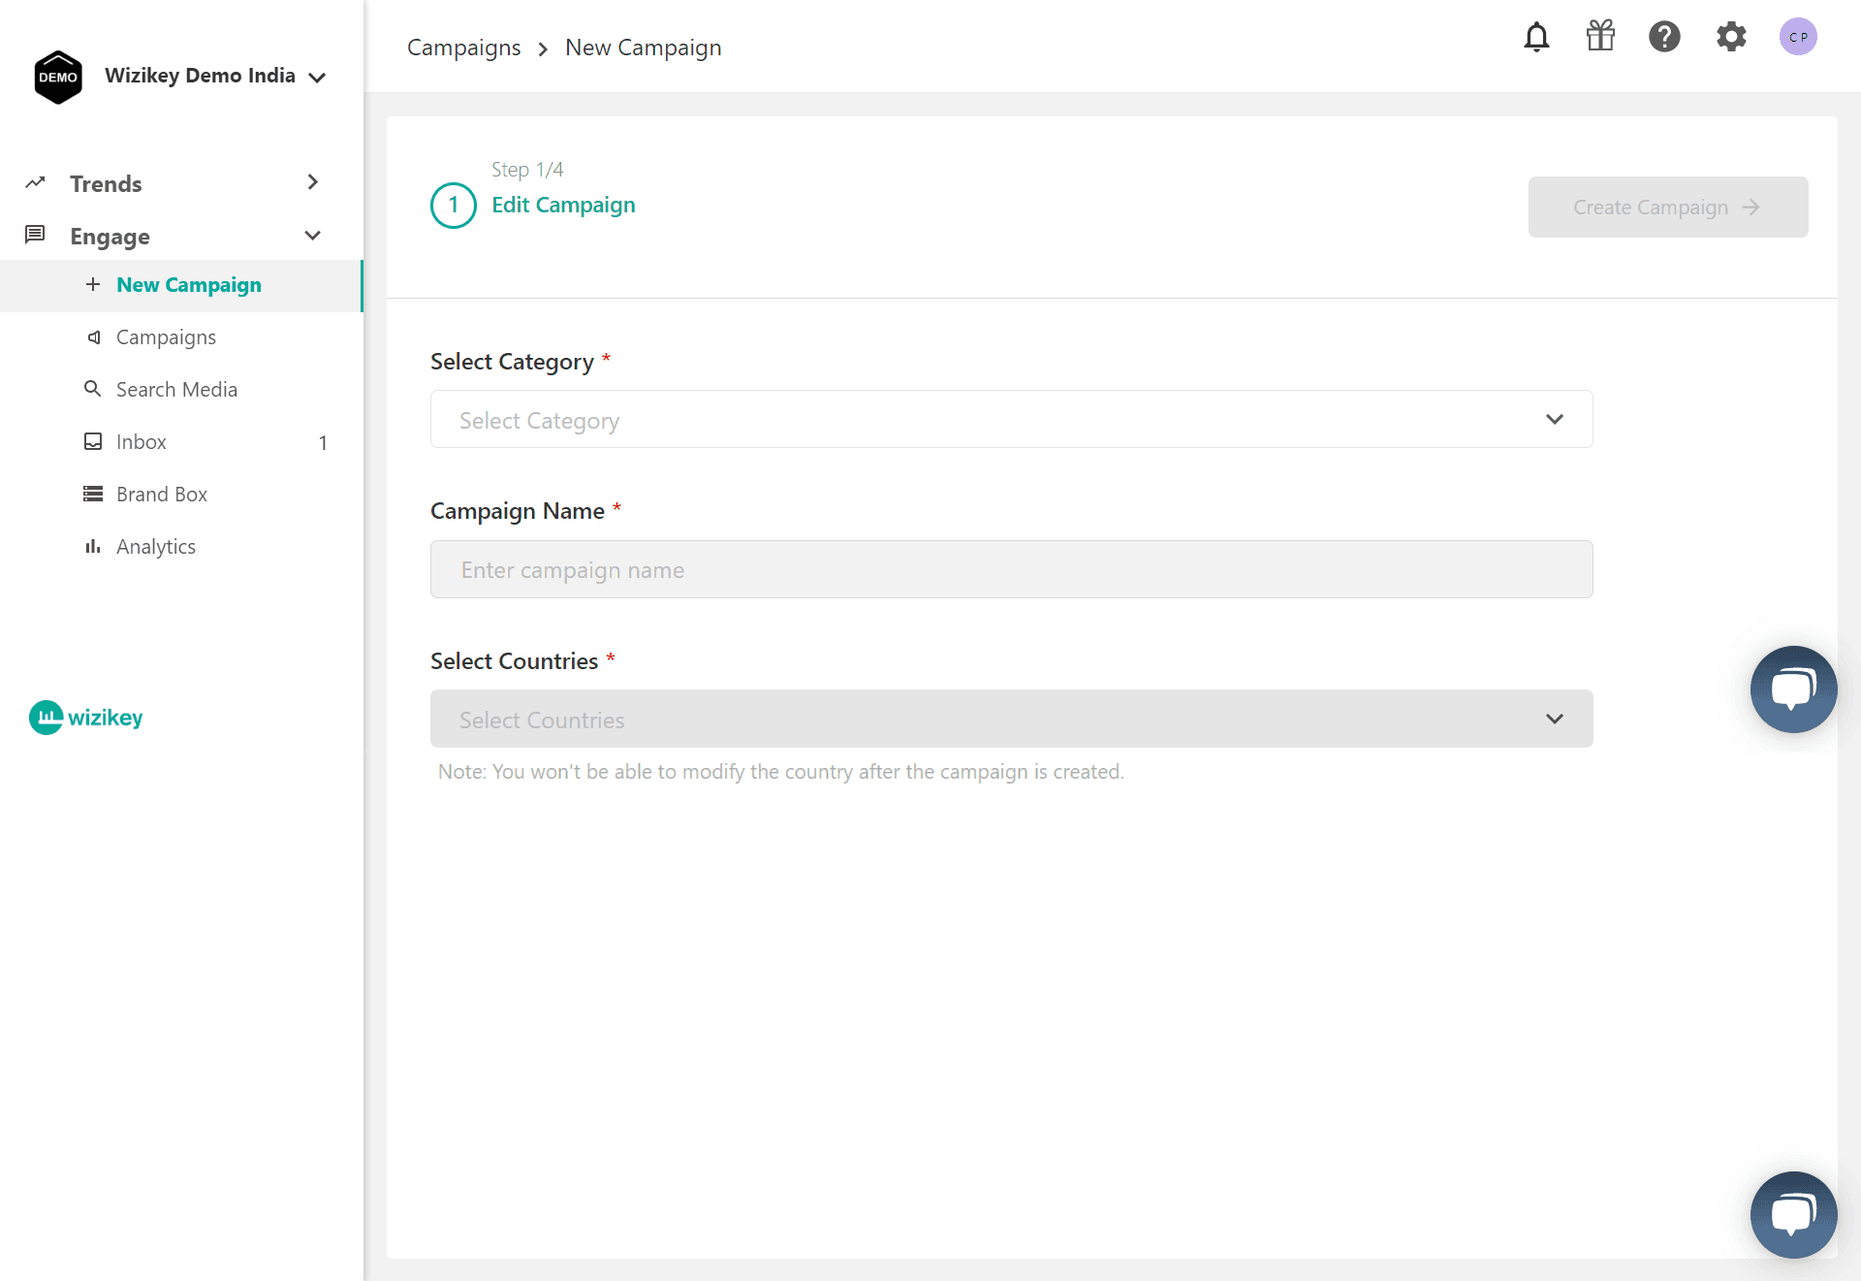Image resolution: width=1861 pixels, height=1281 pixels.
Task: Click the Wizikey logo in sidebar
Action: (x=86, y=718)
